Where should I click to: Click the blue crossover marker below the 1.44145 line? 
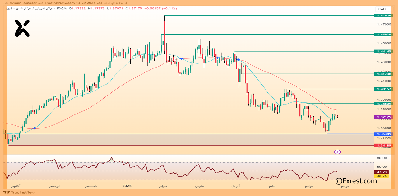(238, 59)
